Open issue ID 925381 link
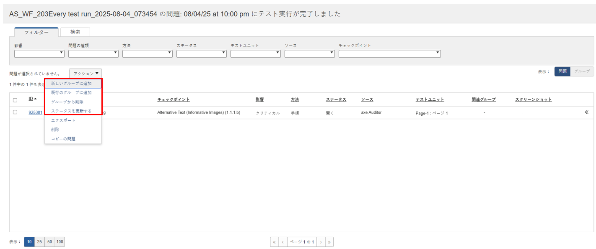 pos(35,112)
